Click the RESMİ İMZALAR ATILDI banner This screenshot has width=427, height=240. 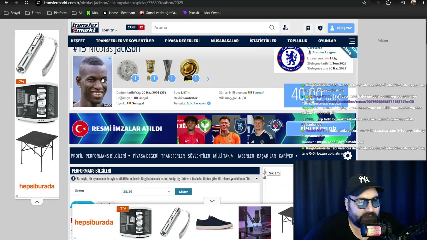[x=212, y=129]
